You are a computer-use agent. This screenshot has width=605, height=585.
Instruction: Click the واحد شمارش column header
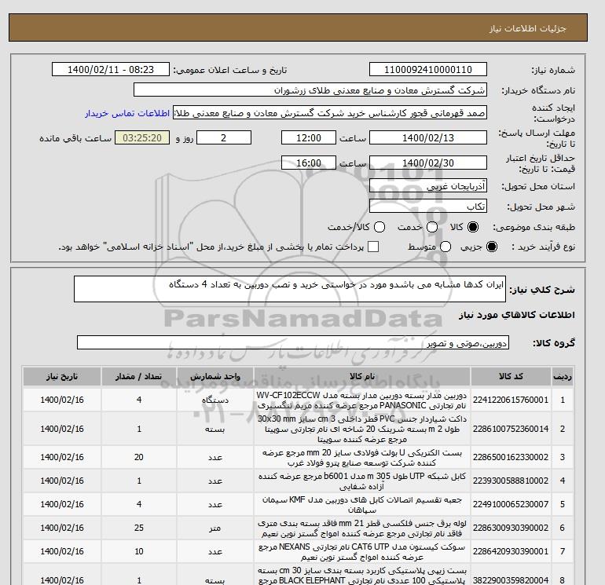click(215, 376)
